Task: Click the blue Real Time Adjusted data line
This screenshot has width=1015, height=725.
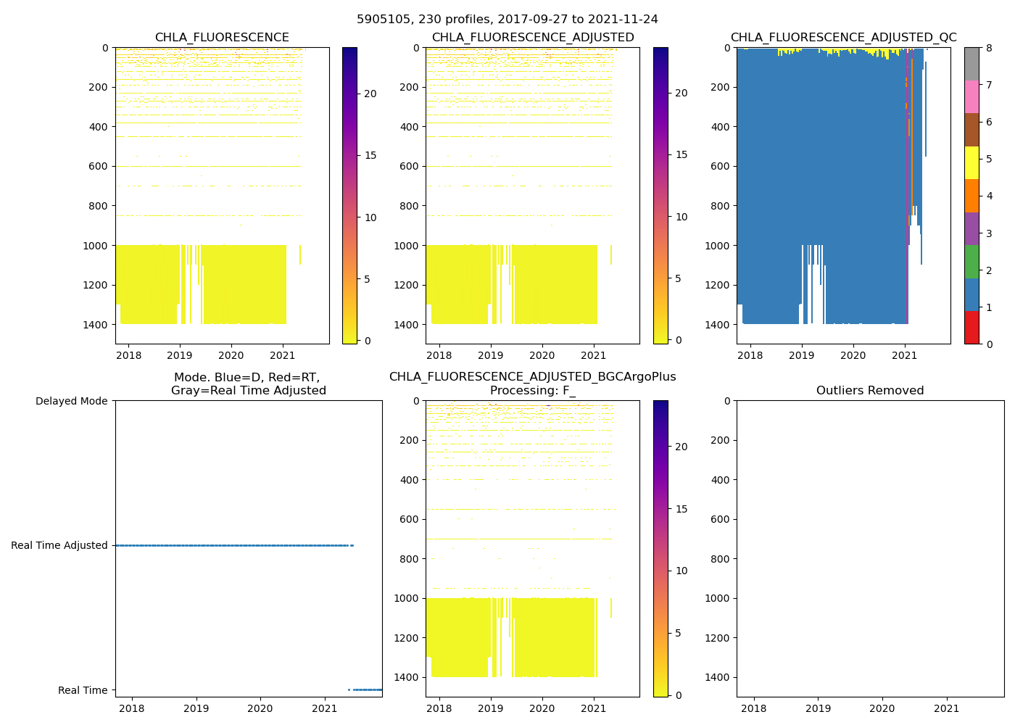Action: coord(232,545)
